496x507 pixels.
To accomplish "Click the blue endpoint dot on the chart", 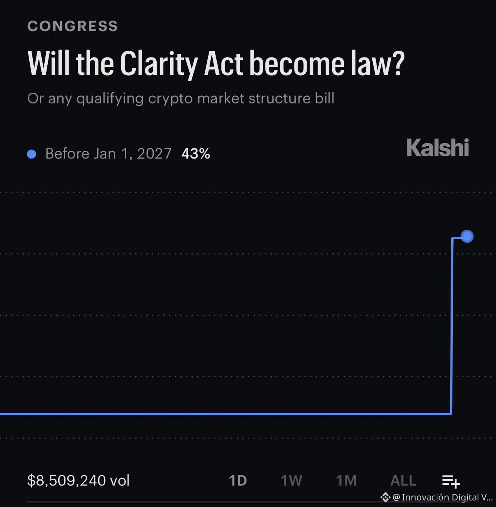I will 467,236.
